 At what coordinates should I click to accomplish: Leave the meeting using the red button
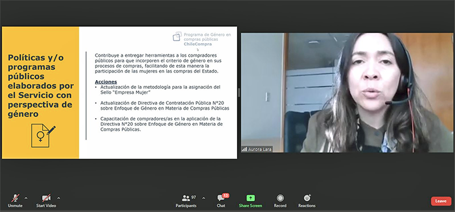coord(441,201)
